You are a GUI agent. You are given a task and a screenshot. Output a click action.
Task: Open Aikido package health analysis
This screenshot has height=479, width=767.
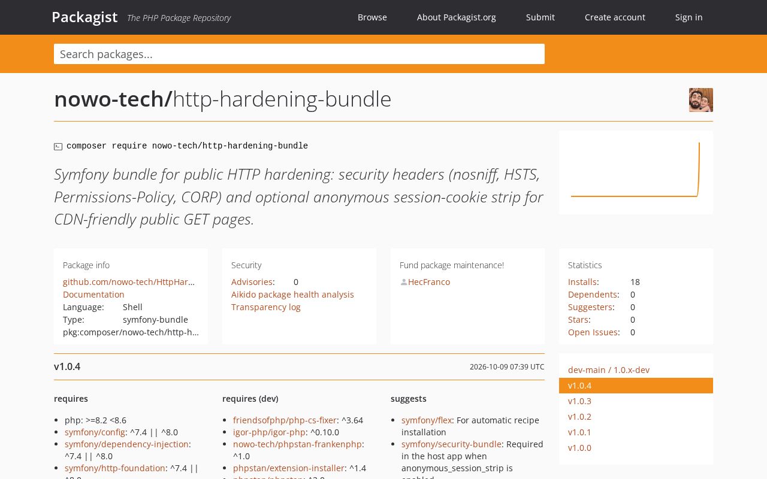coord(292,295)
